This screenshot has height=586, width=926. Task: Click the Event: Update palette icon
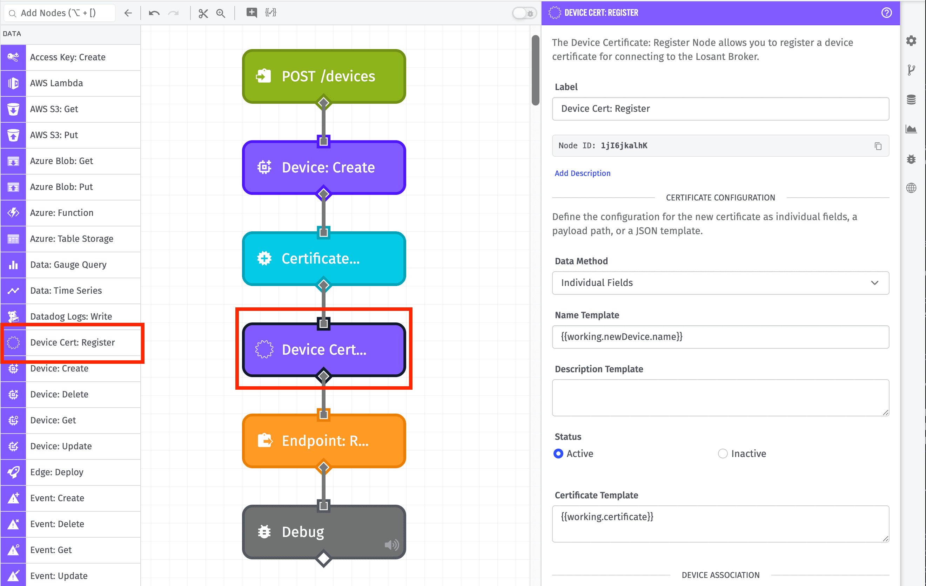point(13,575)
